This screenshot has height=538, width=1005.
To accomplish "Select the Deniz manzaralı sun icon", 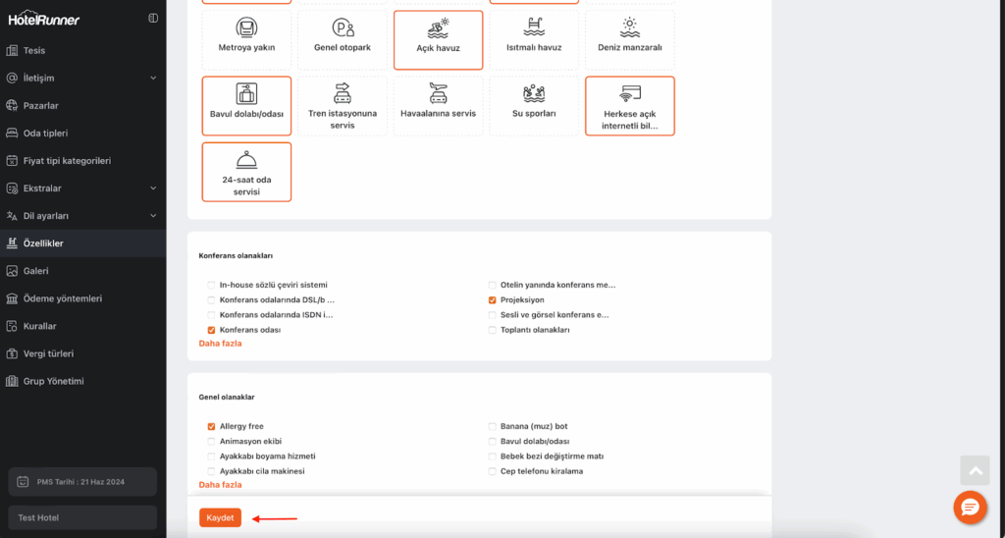I will click(629, 27).
